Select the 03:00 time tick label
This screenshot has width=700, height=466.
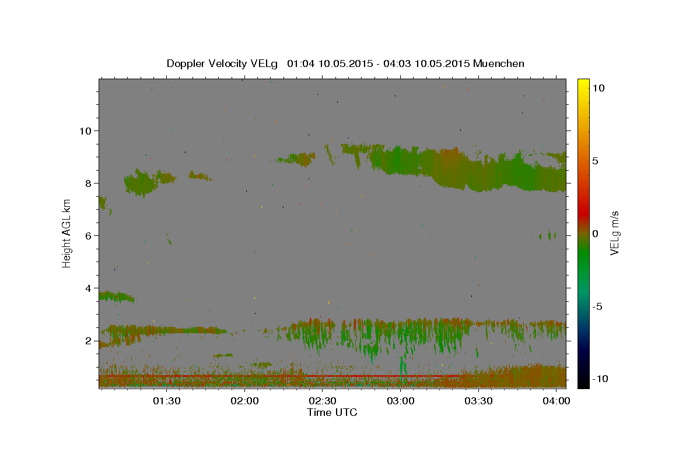(401, 401)
